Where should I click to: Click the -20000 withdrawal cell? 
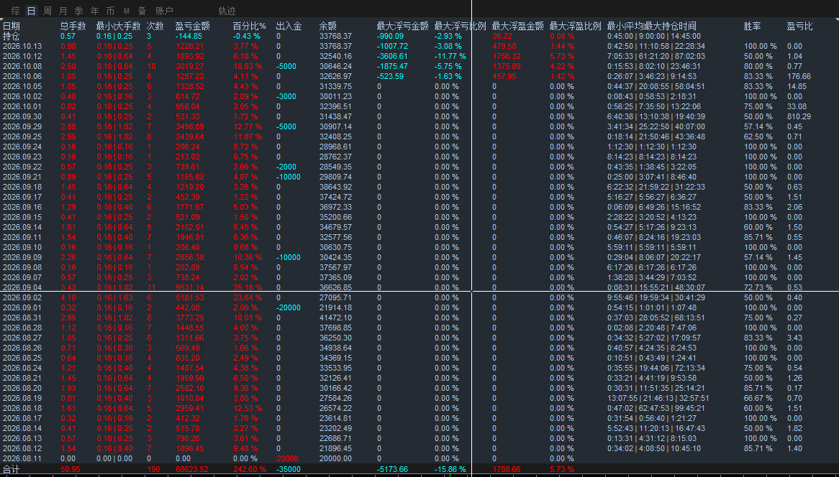(289, 307)
